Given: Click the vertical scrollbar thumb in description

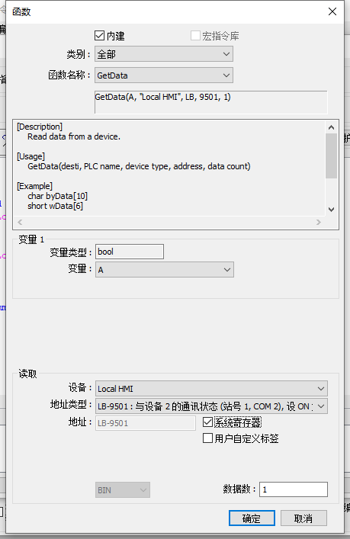Looking at the screenshot, I should click(x=331, y=156).
